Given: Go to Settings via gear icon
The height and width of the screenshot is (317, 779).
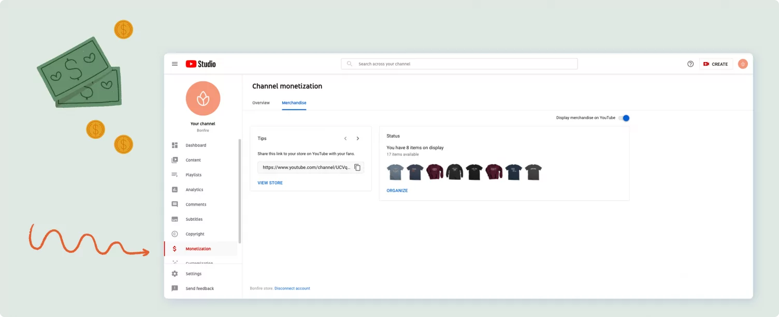Looking at the screenshot, I should [175, 273].
